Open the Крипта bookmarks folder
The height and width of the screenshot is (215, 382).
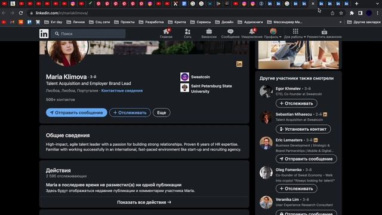point(177,22)
